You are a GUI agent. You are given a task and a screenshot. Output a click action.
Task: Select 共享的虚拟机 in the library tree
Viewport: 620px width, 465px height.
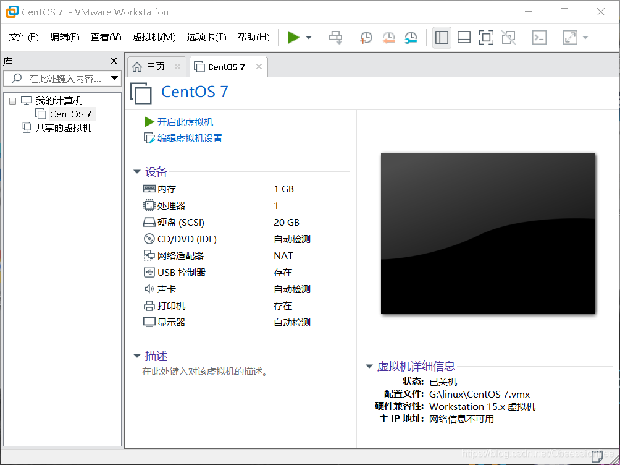coord(63,127)
